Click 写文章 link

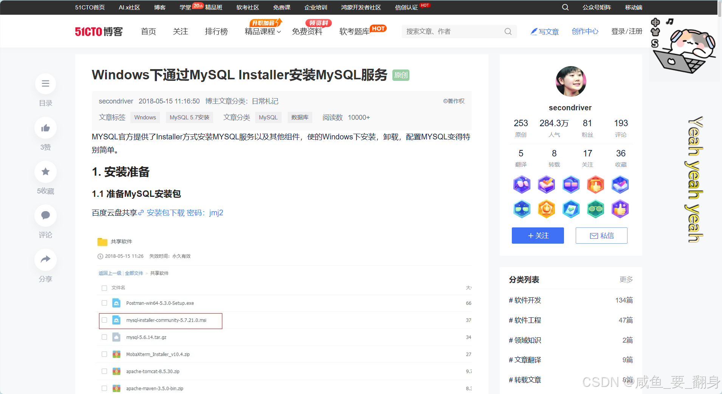click(545, 31)
